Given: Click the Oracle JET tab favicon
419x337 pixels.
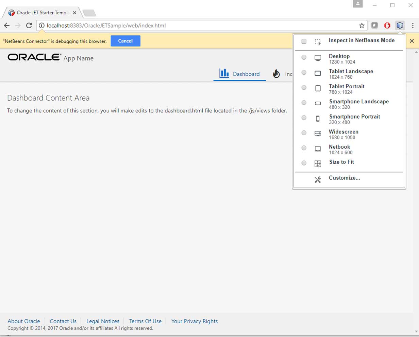Looking at the screenshot, I should (12, 13).
